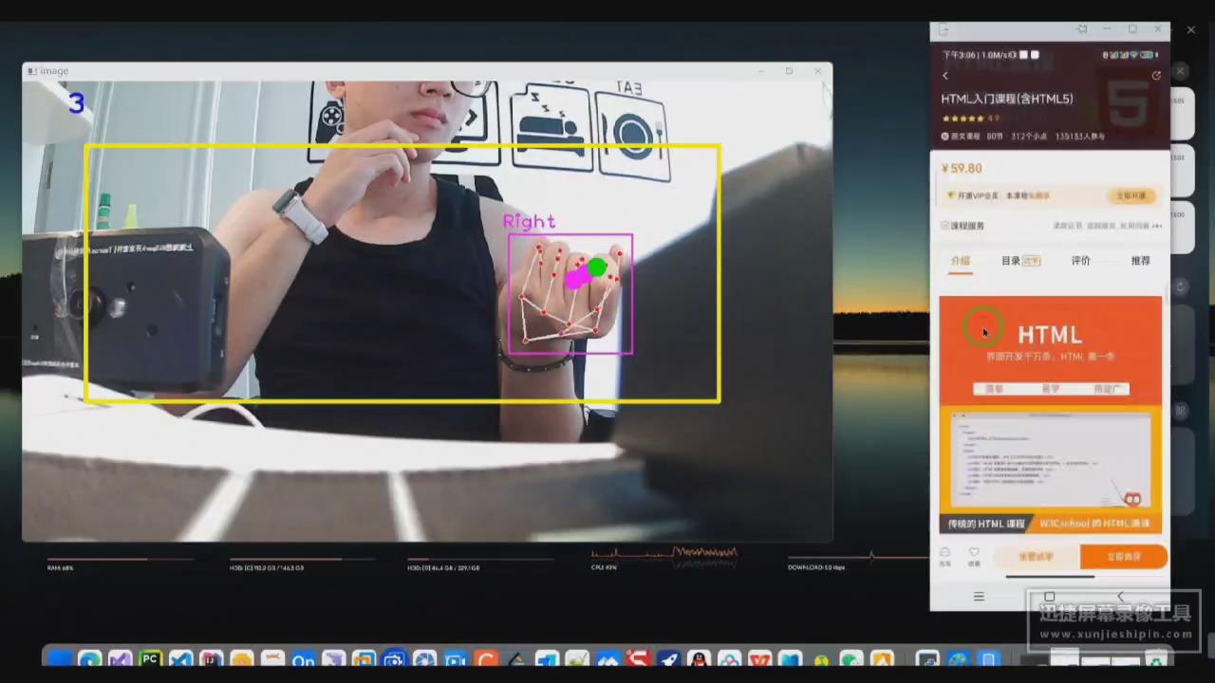1215x683 pixels.
Task: Switch to the 评价 tab
Action: 1080,261
